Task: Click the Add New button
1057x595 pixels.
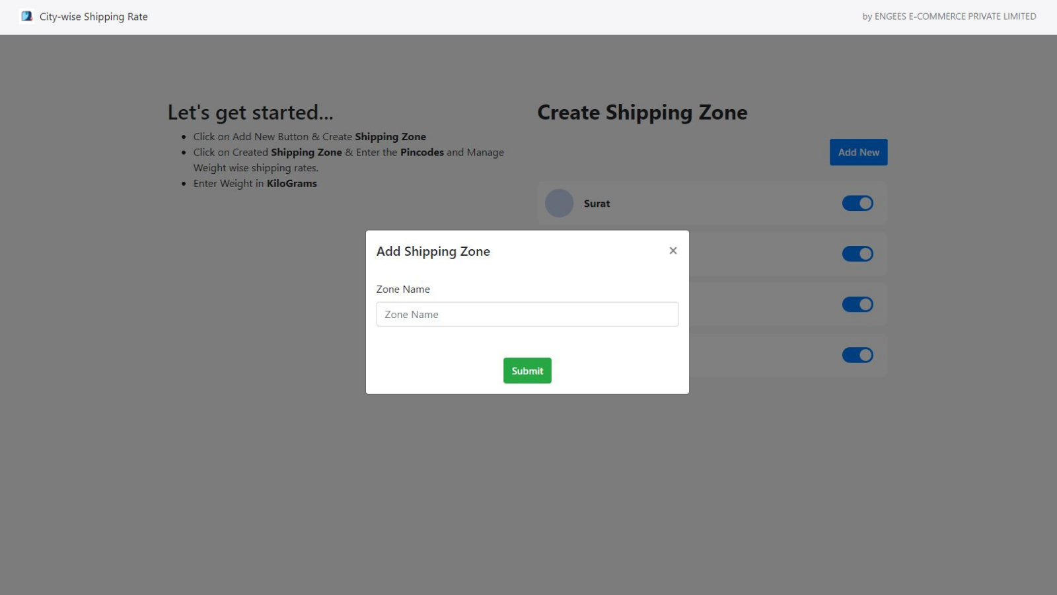Action: tap(858, 152)
